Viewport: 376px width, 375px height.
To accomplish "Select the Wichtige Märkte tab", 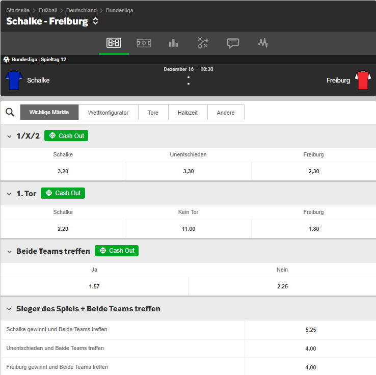I will tap(49, 112).
